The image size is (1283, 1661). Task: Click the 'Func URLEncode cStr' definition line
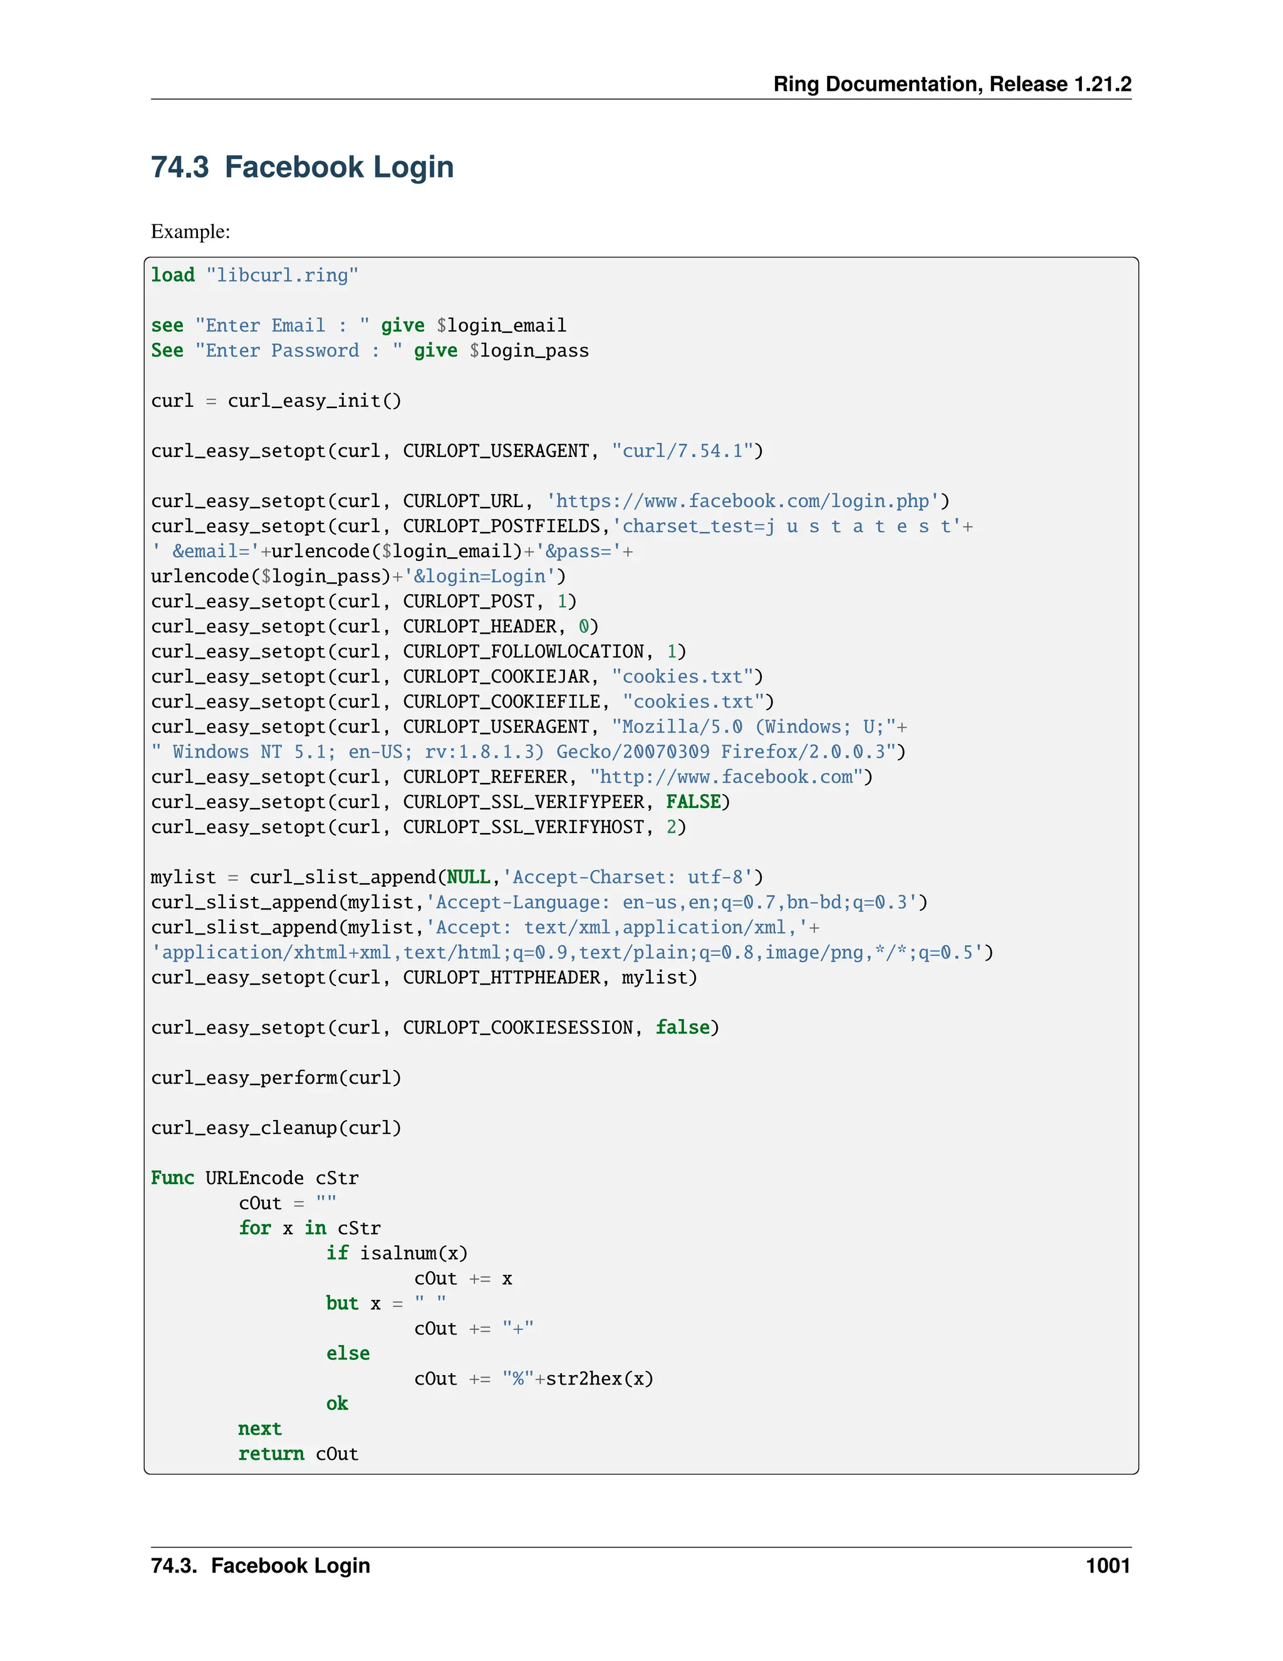tap(254, 1178)
